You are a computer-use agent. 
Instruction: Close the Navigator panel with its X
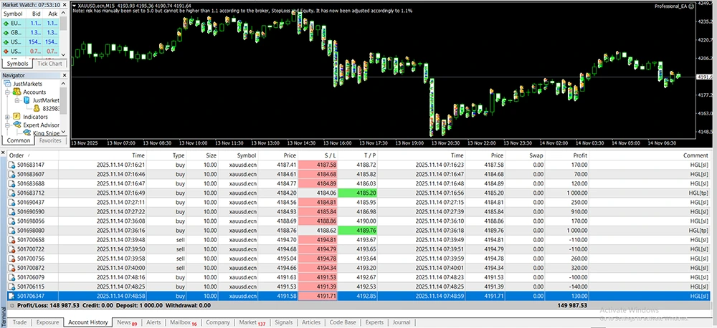point(65,75)
